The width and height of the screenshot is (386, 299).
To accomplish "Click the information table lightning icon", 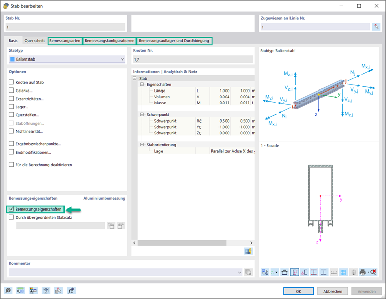I will [x=248, y=251].
